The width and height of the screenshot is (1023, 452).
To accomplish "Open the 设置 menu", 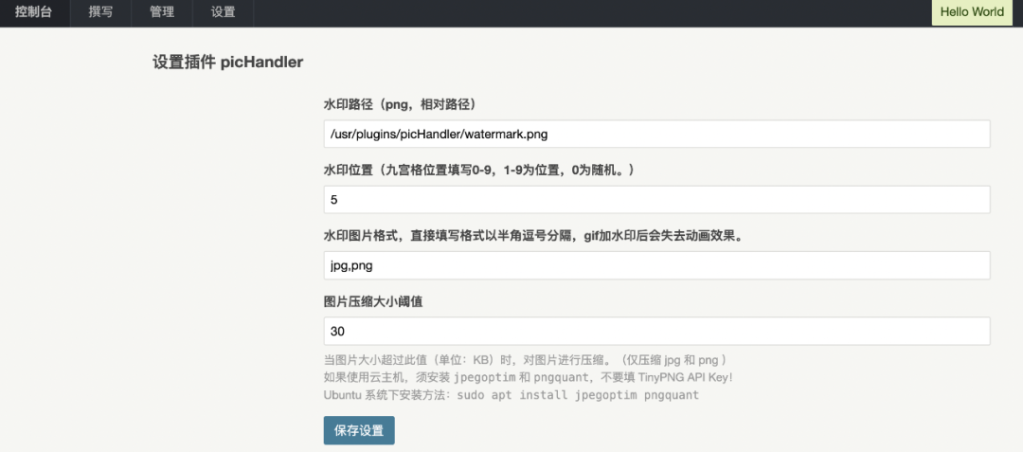I will 224,12.
